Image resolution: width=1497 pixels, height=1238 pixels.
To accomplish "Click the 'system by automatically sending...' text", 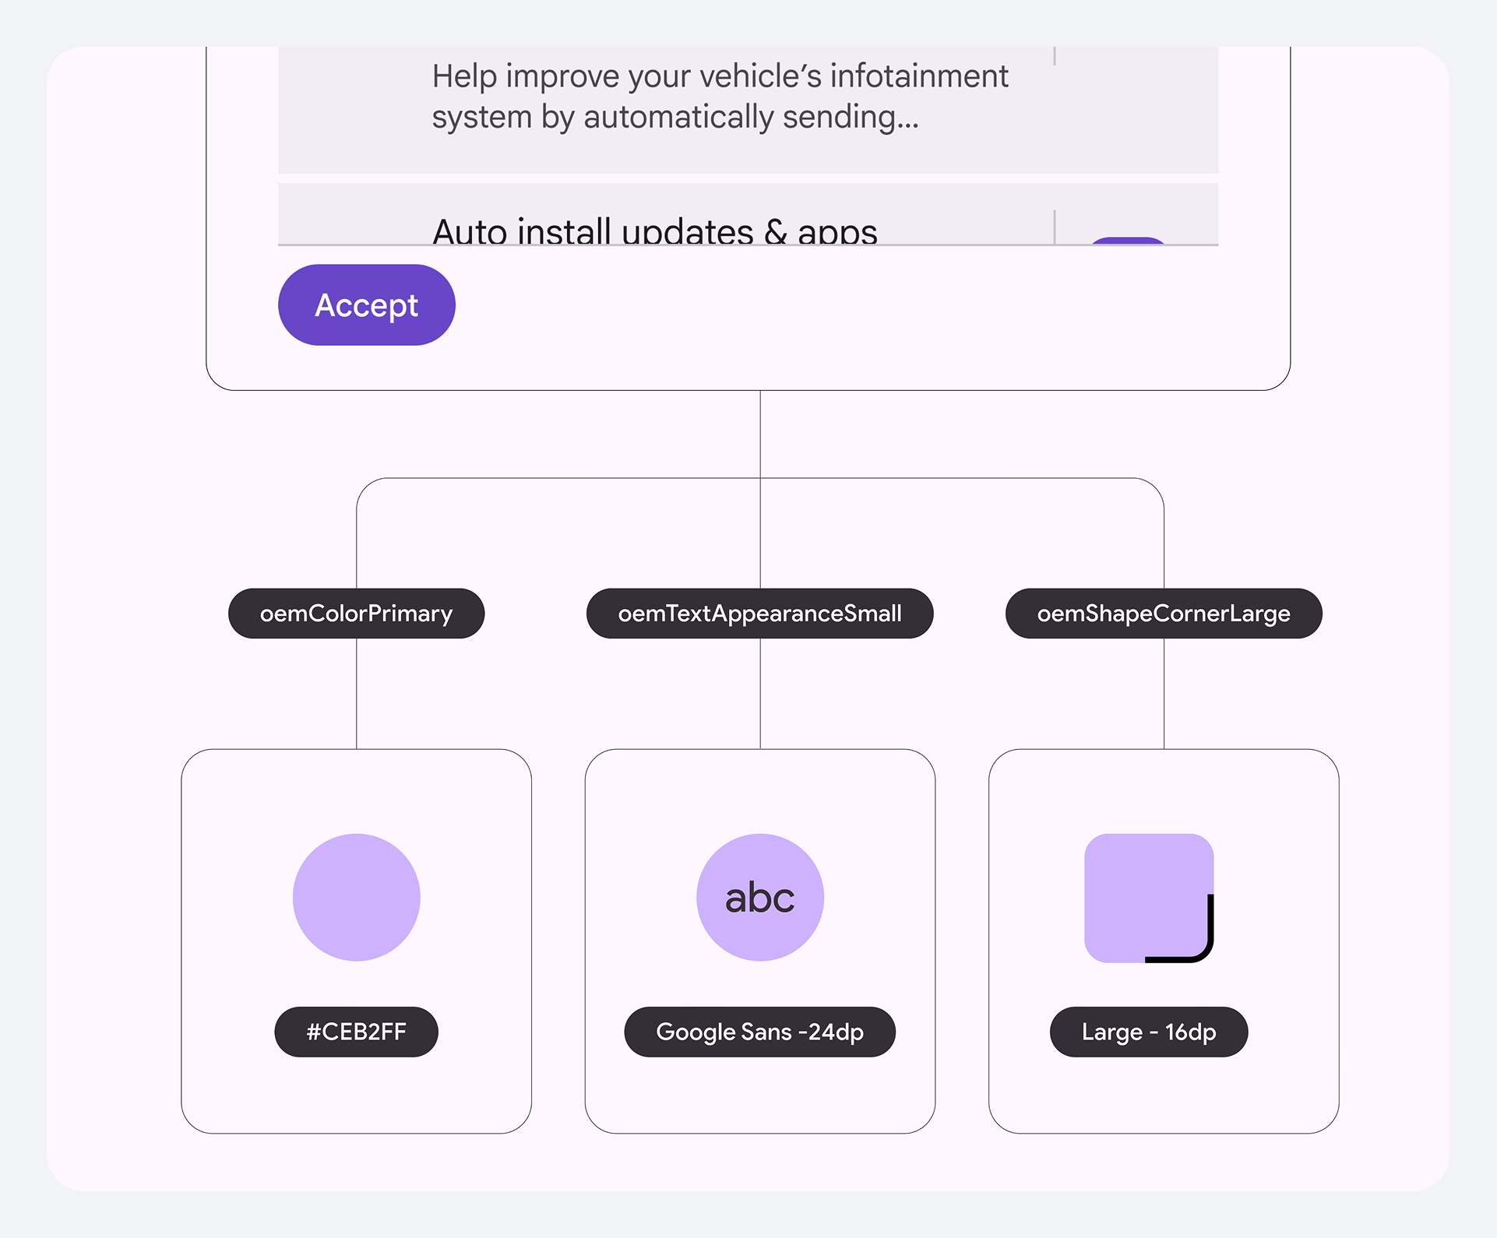I will [x=675, y=118].
